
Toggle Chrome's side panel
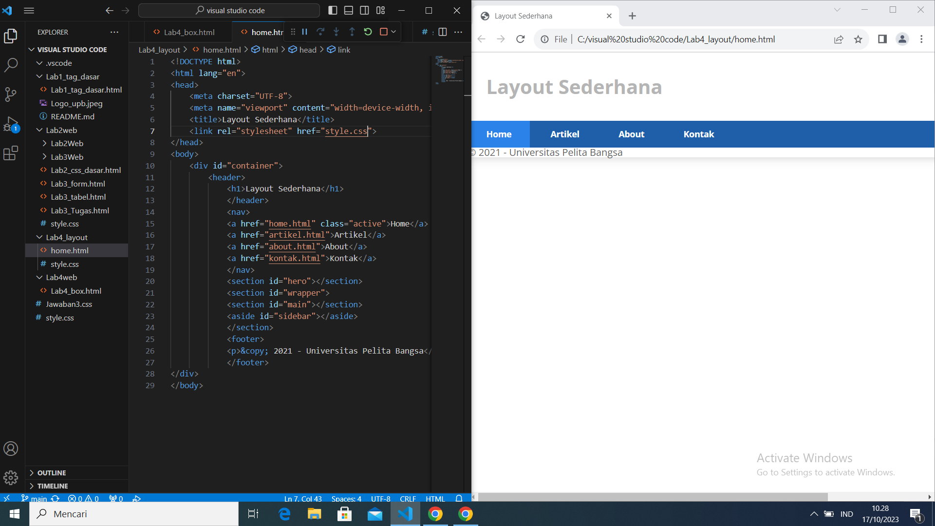point(882,39)
